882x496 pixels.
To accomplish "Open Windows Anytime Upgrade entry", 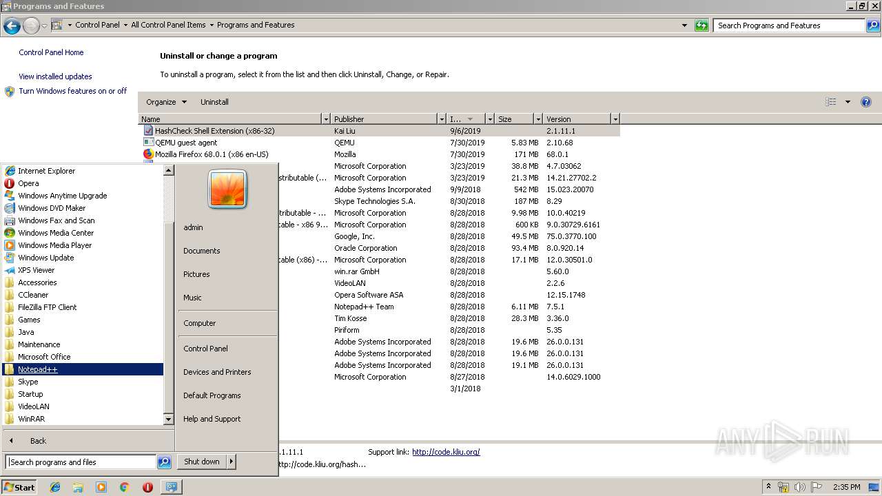I will (x=62, y=196).
